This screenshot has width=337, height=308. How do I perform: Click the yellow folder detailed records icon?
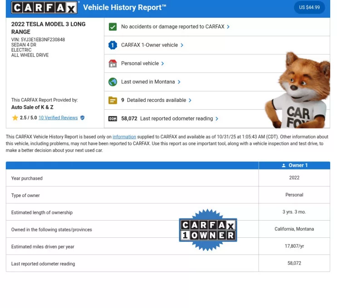113,100
